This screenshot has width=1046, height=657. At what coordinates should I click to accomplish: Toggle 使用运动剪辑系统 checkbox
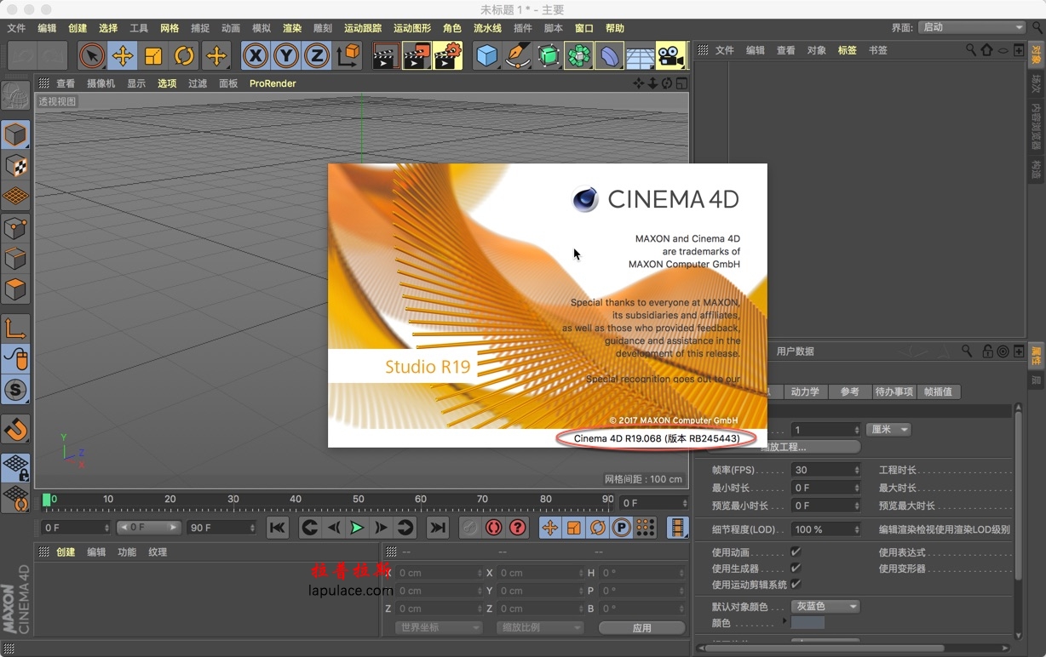coord(796,584)
